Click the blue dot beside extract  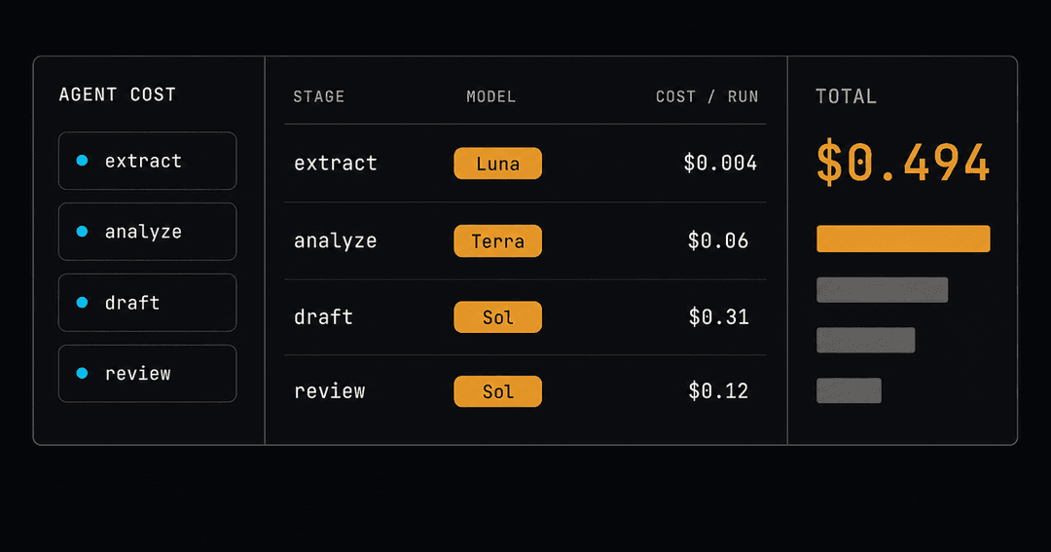click(82, 161)
